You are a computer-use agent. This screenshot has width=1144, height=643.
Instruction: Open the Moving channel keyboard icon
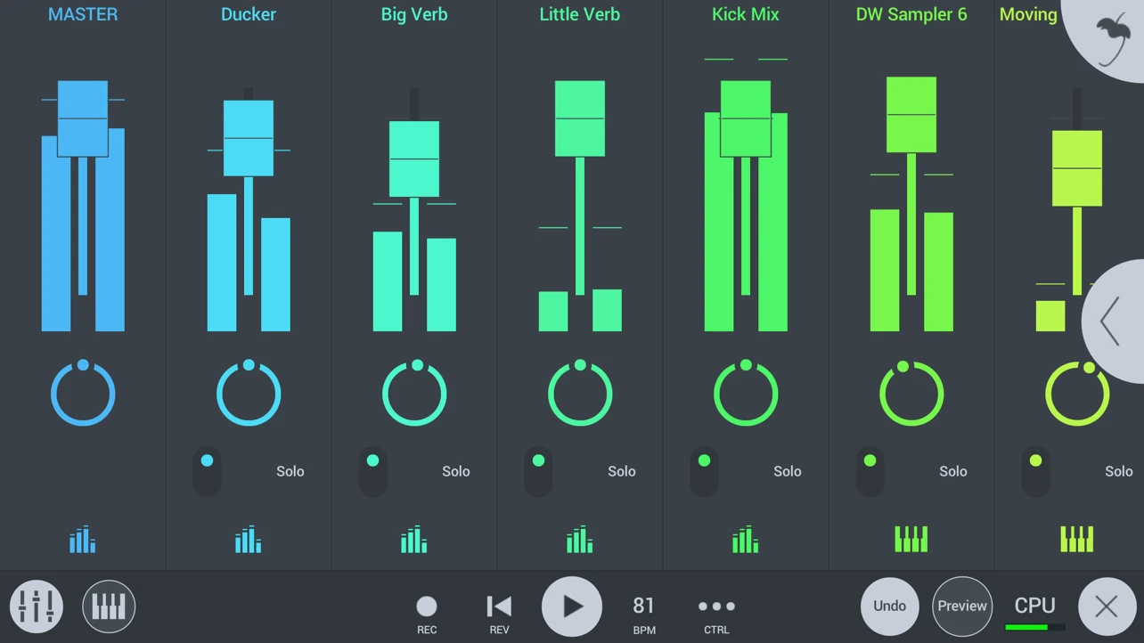pos(1077,540)
